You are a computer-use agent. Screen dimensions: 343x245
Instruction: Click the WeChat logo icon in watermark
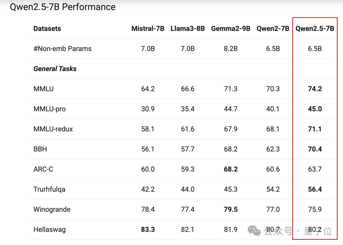[x=254, y=231]
